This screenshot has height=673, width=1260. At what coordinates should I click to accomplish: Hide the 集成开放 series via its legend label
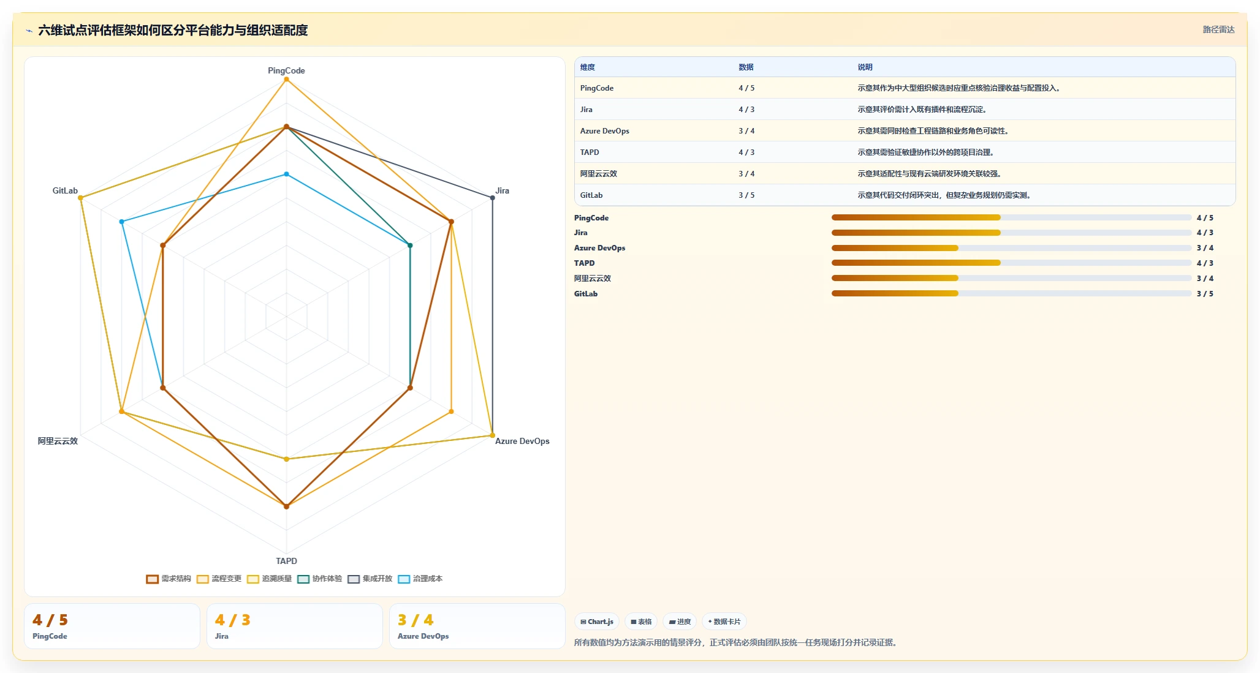[x=378, y=579]
